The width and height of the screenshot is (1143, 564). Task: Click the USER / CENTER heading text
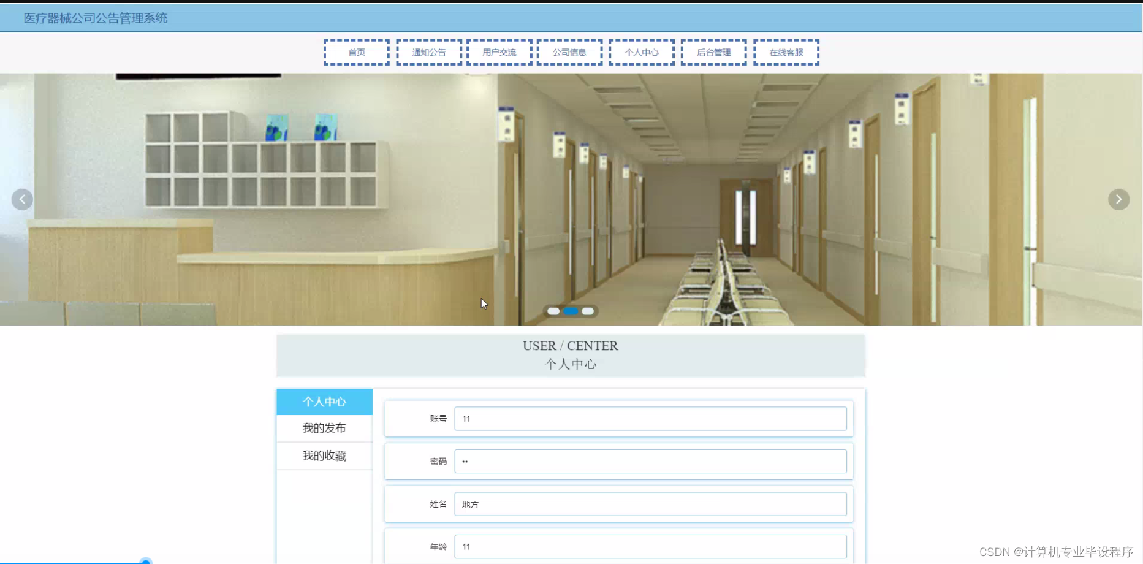(x=571, y=346)
